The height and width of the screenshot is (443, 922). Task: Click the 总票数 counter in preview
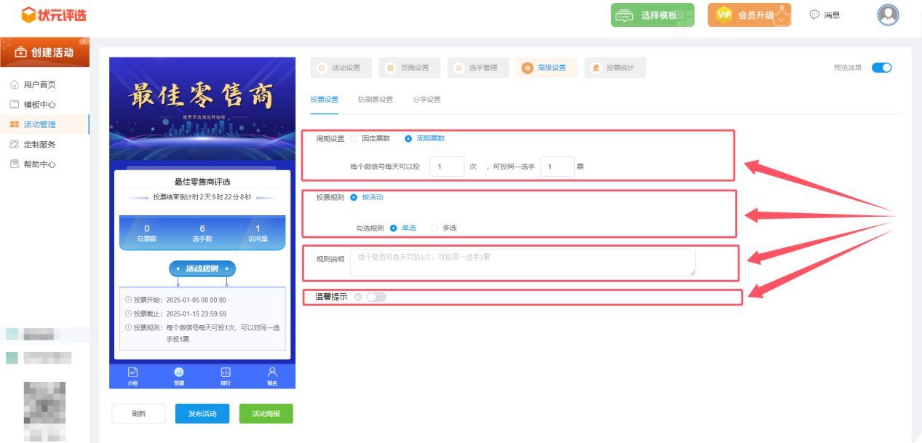(147, 233)
